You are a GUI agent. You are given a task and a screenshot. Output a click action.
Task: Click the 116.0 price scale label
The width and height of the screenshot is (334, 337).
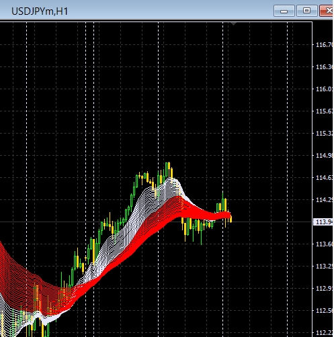tap(325, 89)
